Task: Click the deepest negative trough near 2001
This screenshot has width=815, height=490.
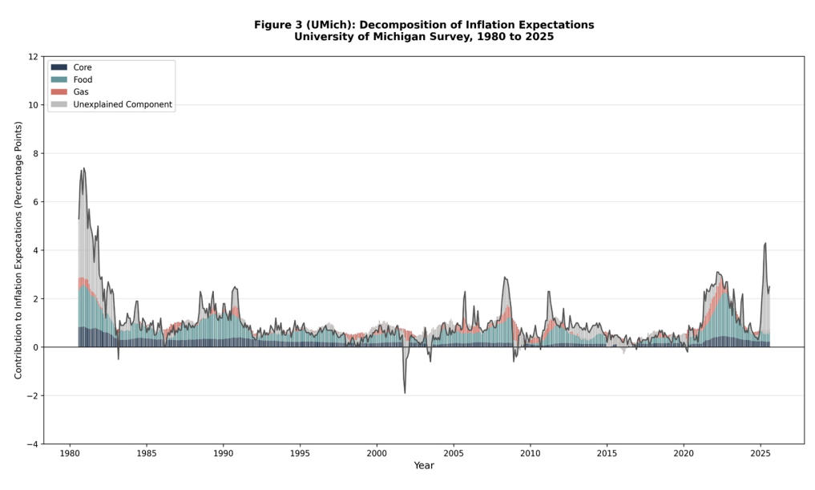Action: point(405,392)
